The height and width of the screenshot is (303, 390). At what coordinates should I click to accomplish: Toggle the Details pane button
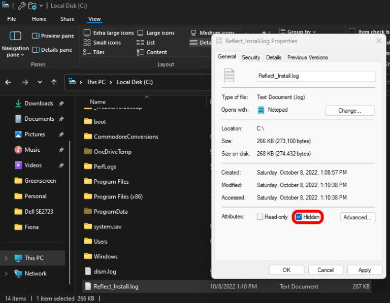[x=52, y=50]
